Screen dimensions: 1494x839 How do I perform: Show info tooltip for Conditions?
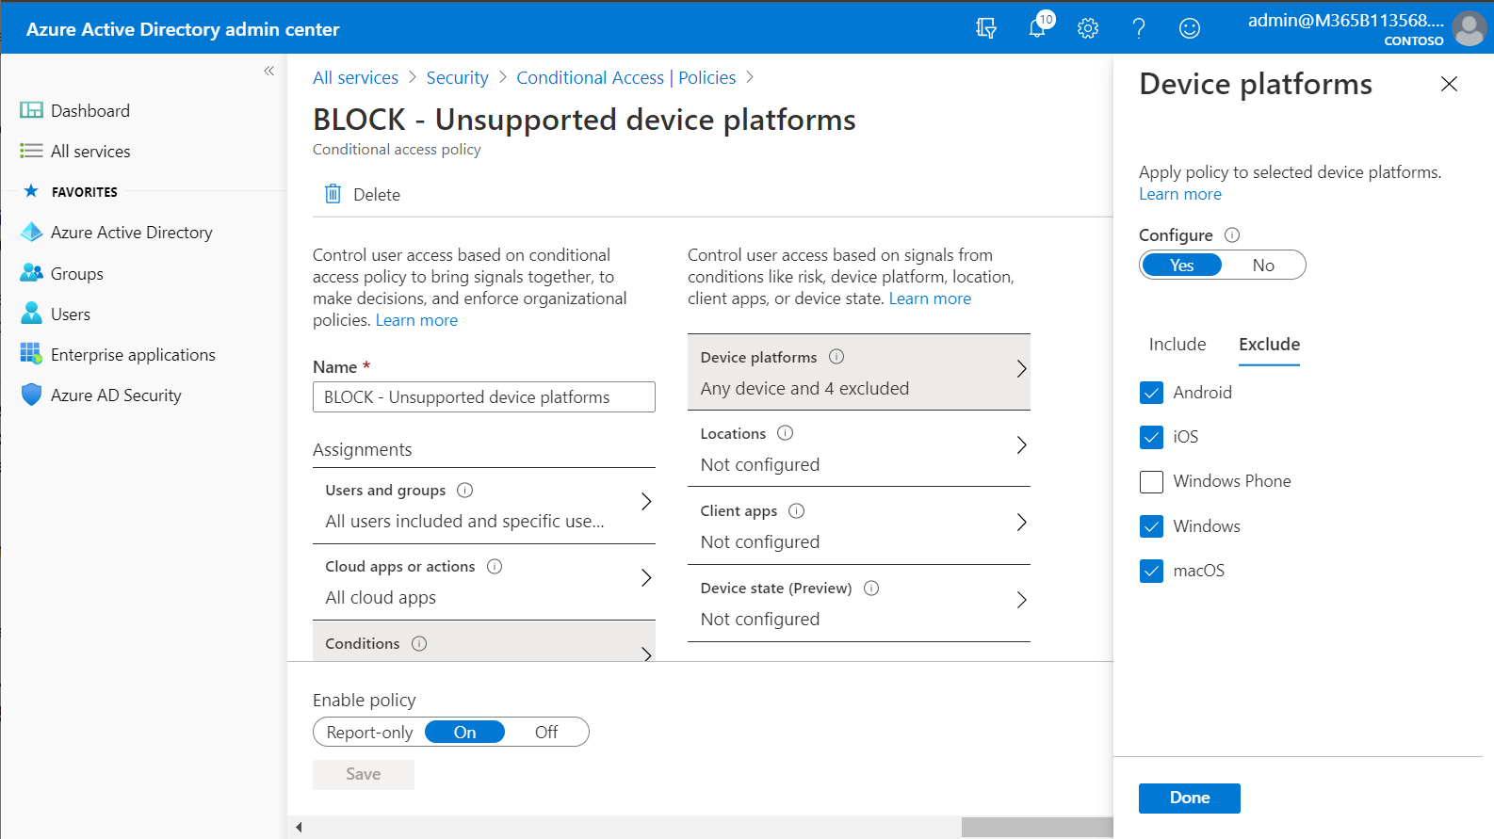coord(419,643)
